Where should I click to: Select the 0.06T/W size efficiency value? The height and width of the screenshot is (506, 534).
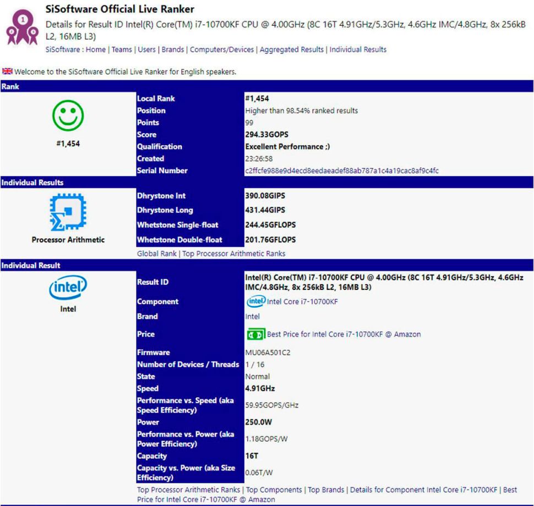pyautogui.click(x=259, y=472)
